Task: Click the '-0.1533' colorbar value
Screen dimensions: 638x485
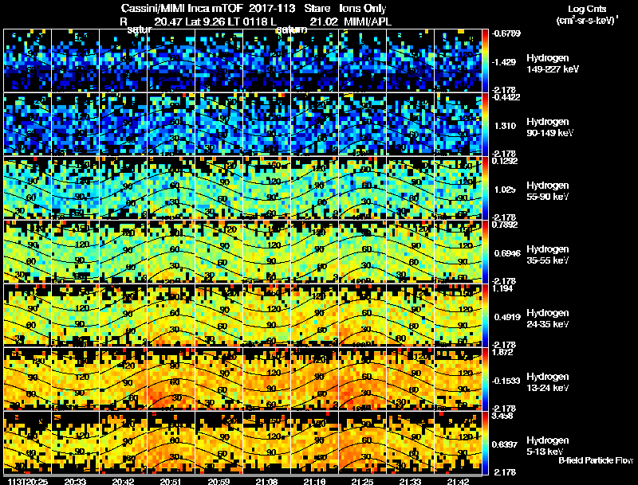Action: [506, 381]
